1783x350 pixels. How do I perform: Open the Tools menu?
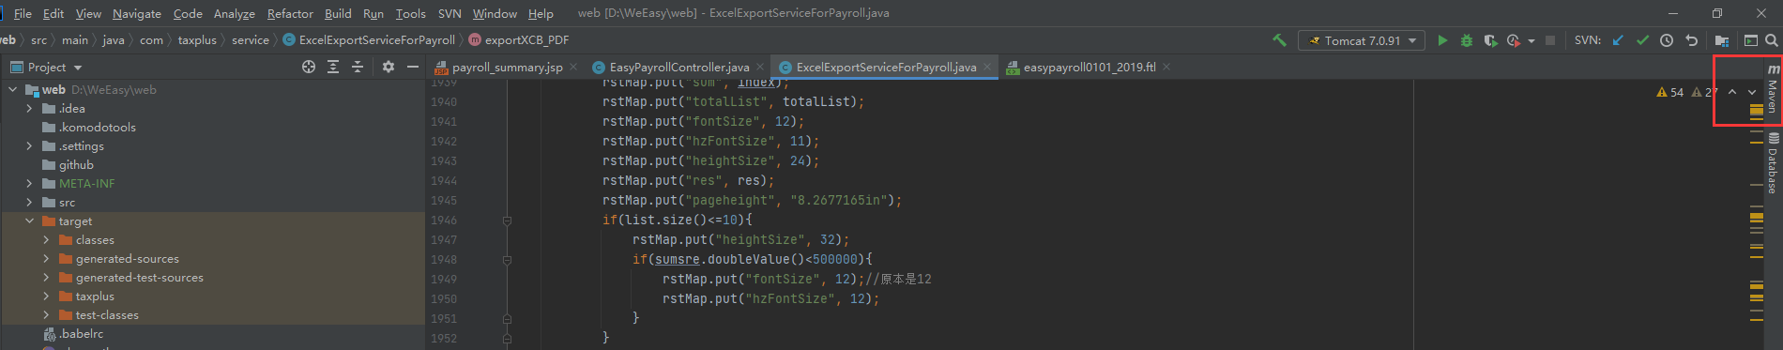coord(410,13)
